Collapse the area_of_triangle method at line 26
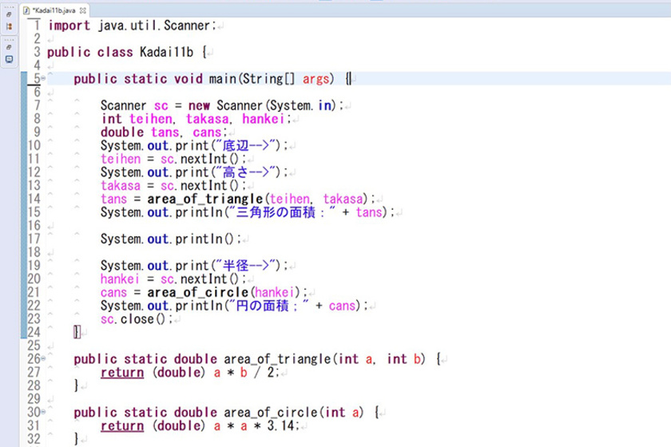The image size is (671, 447). [43, 360]
